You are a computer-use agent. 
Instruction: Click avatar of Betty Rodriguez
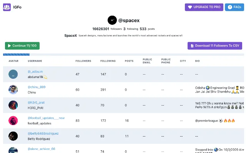click(x=13, y=136)
